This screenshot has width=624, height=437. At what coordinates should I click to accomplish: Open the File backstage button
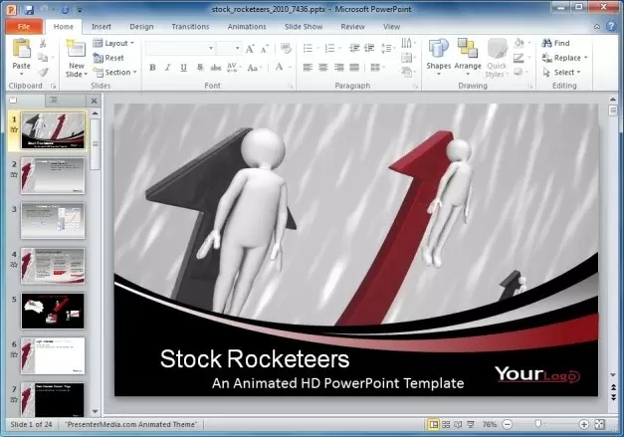tap(22, 26)
